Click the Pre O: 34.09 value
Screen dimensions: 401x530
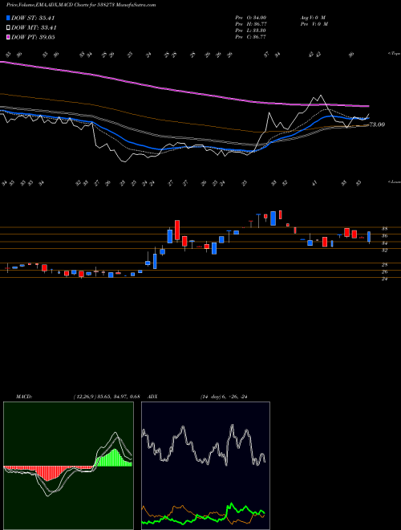[251, 18]
